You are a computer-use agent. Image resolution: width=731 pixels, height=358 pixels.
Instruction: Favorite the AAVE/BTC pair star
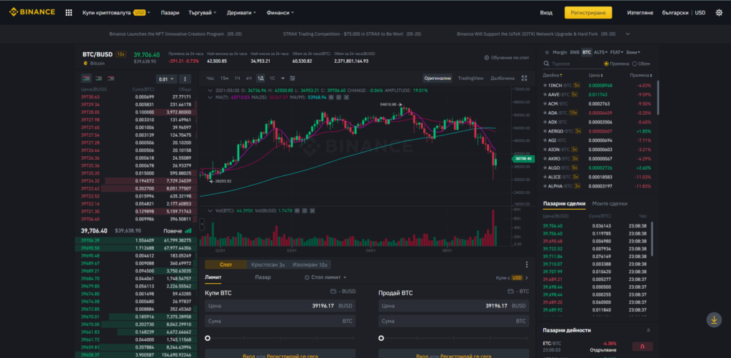[544, 95]
